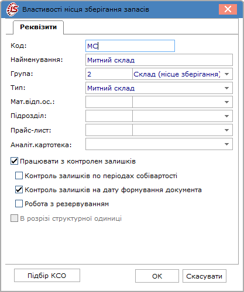The image size is (244, 292).
Task: Click the Група code field
Action: click(109, 74)
